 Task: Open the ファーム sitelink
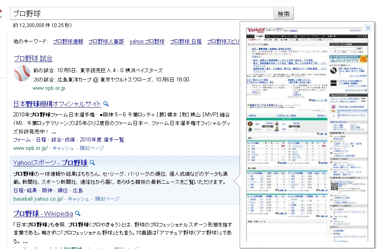coord(22,140)
